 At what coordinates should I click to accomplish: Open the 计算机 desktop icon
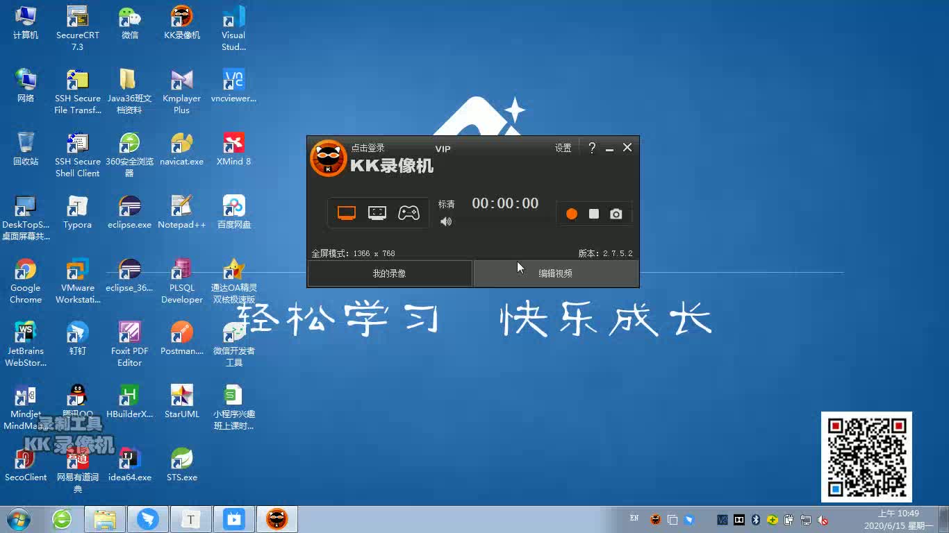26,24
